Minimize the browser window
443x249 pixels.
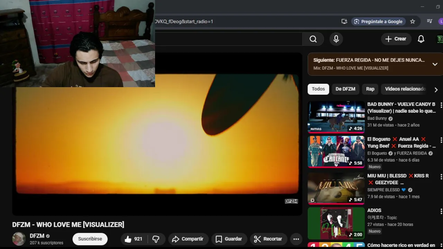click(422, 7)
